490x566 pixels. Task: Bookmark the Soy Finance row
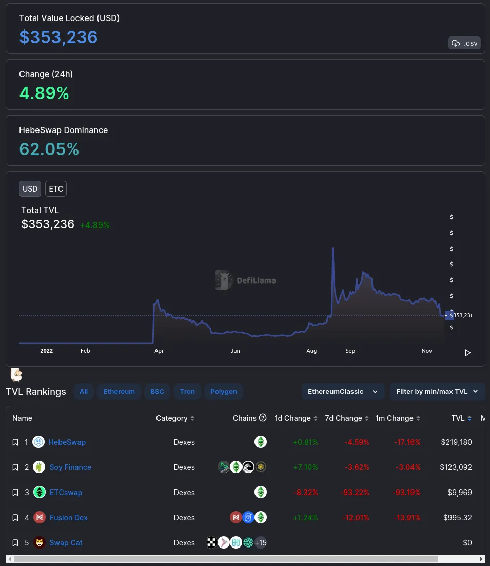pos(15,467)
